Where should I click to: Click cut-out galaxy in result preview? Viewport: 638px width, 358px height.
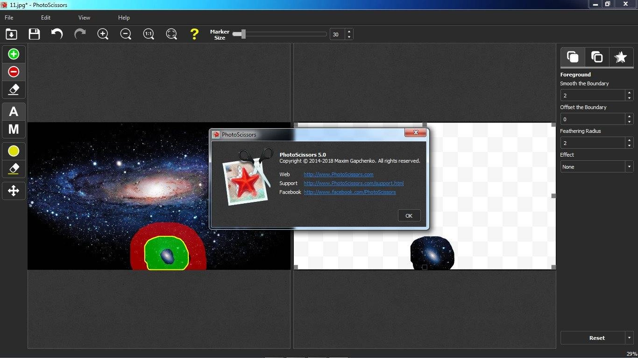tap(432, 253)
